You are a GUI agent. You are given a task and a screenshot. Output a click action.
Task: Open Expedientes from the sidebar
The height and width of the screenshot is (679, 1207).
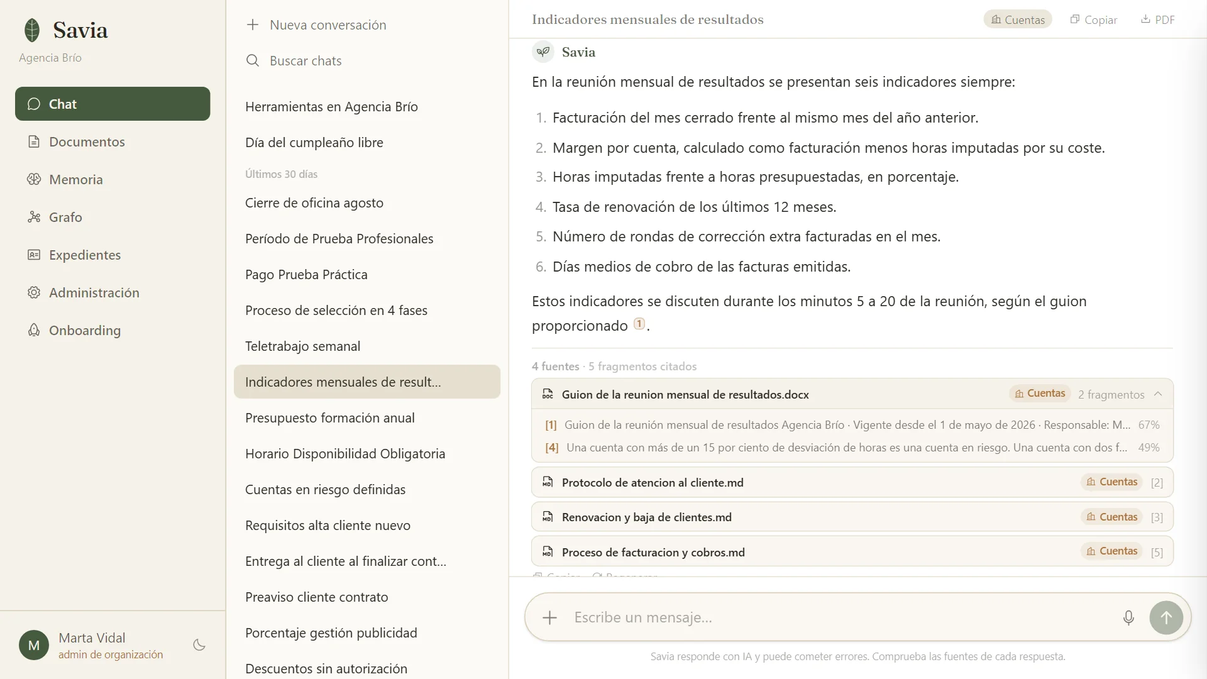113,255
